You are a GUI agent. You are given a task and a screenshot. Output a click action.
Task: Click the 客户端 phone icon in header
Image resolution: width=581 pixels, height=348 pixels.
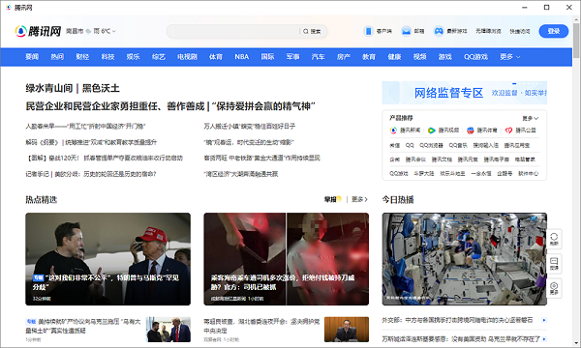(368, 32)
